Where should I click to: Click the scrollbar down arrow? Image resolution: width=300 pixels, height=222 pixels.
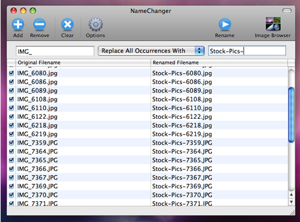(292, 202)
